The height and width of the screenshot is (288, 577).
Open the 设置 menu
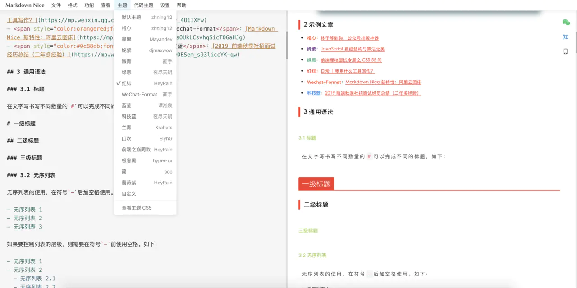165,5
